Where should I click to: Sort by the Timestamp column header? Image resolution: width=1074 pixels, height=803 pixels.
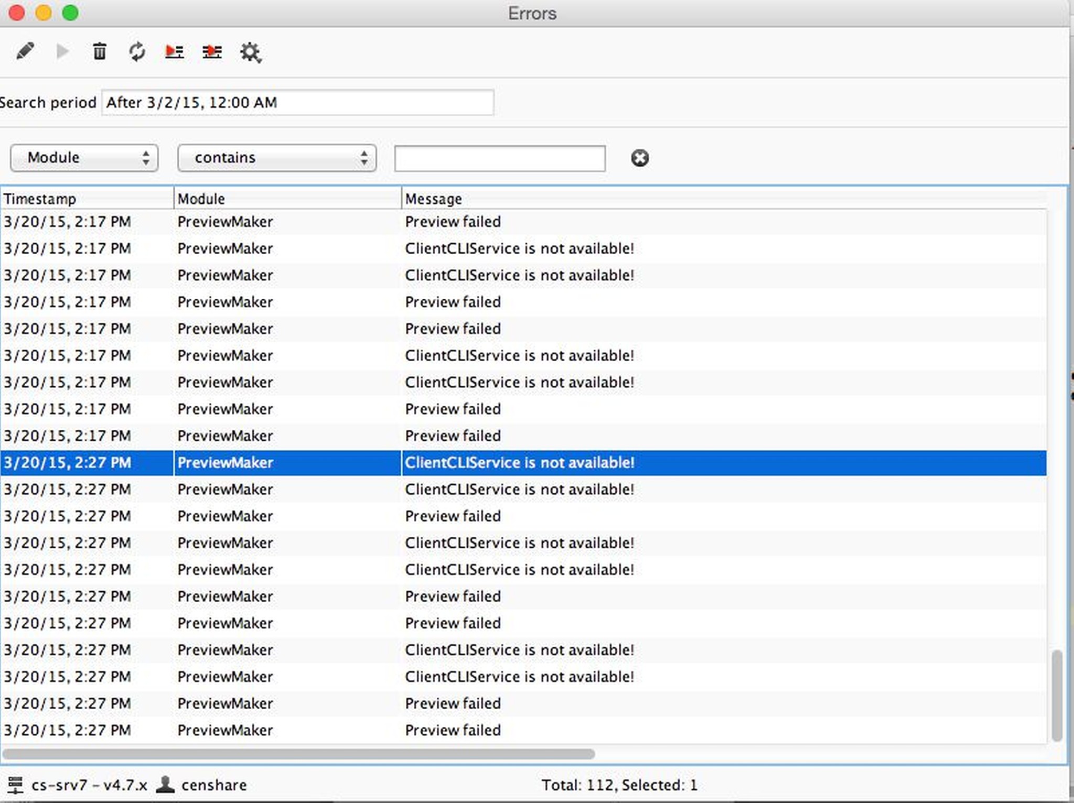click(x=87, y=199)
